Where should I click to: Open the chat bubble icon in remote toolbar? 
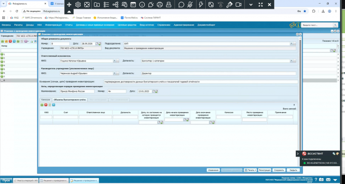pos(181,4)
